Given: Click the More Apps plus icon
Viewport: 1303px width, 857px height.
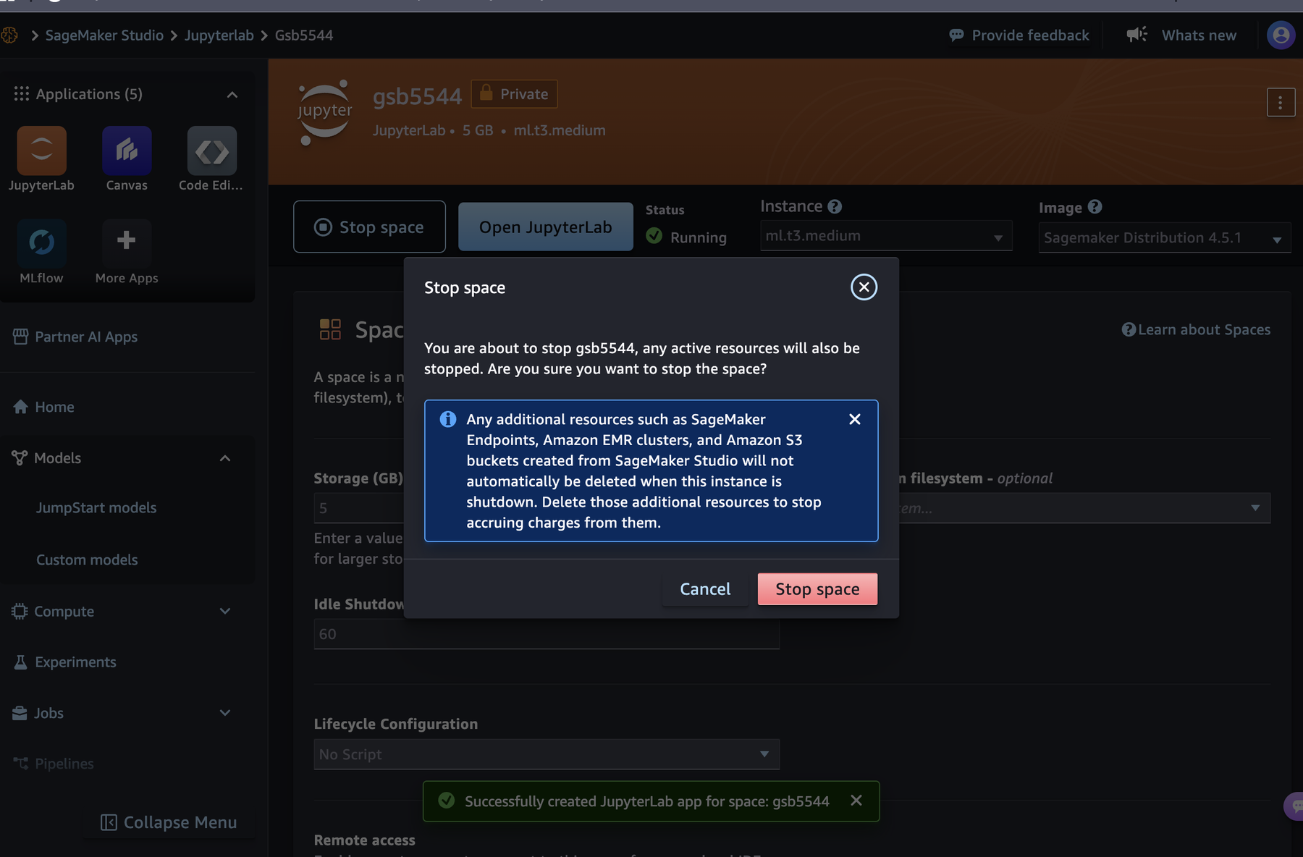Looking at the screenshot, I should pos(127,242).
